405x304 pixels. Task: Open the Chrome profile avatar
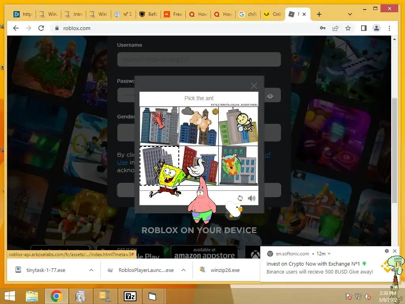377,28
